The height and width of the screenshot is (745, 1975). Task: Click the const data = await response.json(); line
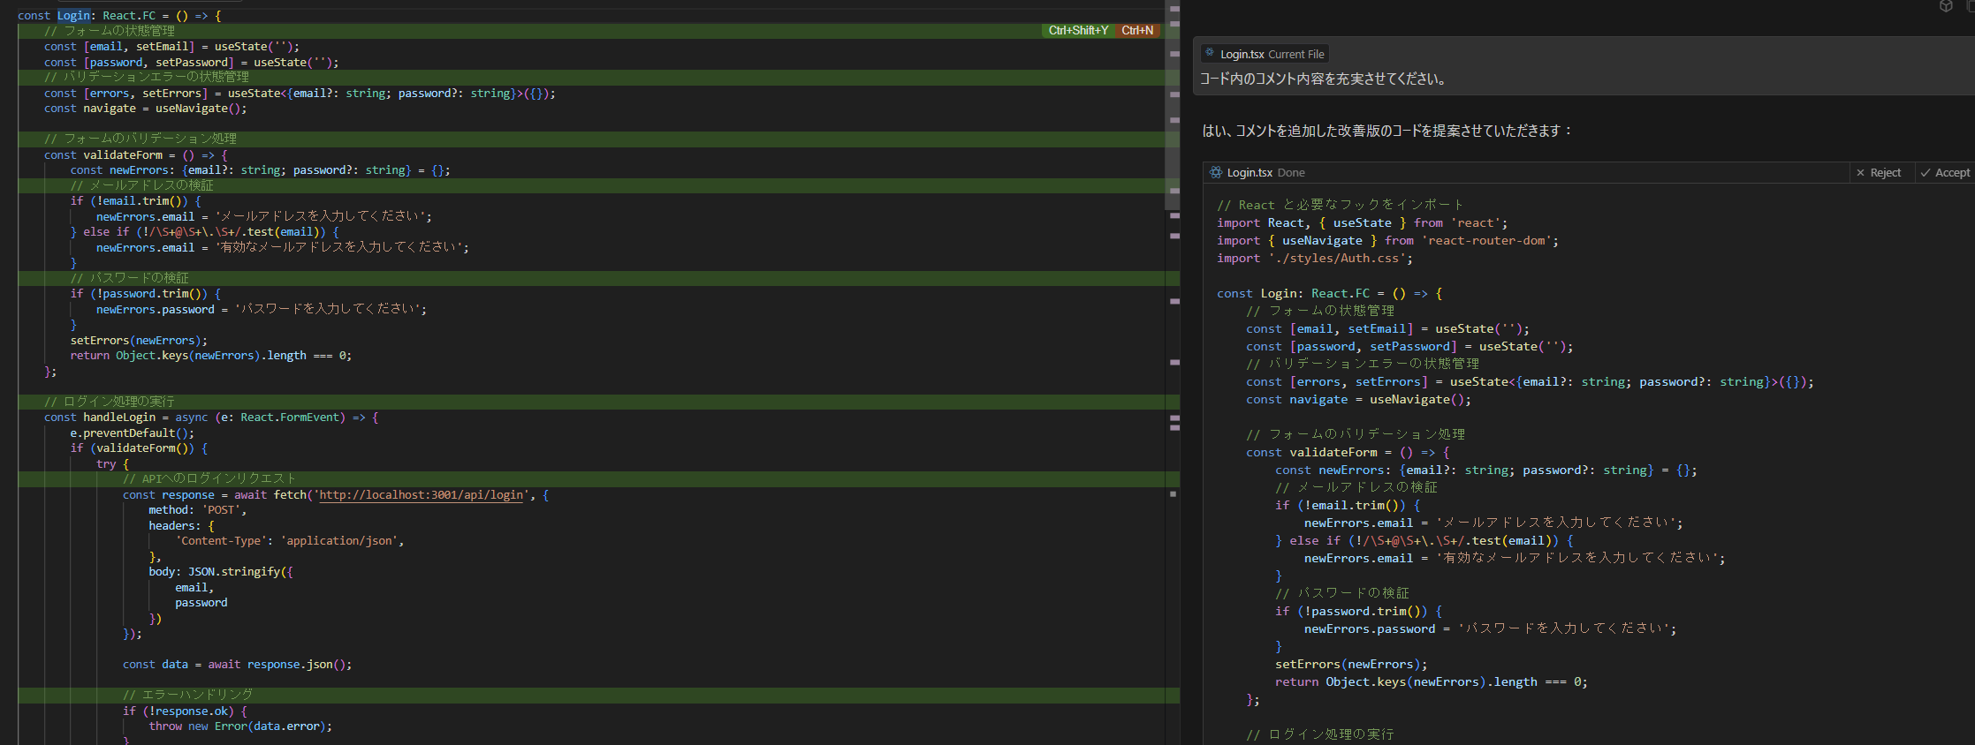(x=237, y=665)
